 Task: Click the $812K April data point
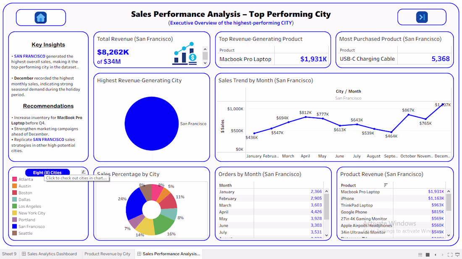pos(305,117)
